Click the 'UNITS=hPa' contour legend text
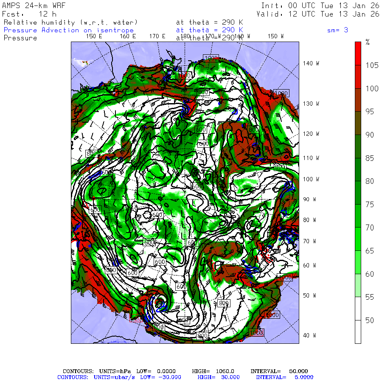Image resolution: width=382 pixels, height=382 pixels. click(115, 371)
